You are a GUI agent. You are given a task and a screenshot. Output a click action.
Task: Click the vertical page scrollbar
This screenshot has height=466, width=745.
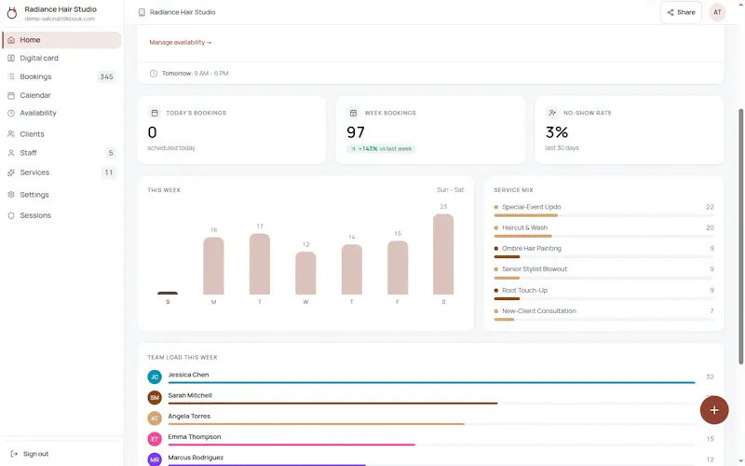coord(740,237)
